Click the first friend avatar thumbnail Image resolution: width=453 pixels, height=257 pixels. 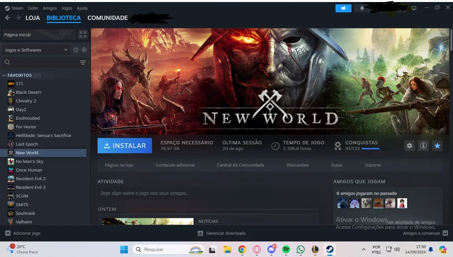(x=342, y=203)
